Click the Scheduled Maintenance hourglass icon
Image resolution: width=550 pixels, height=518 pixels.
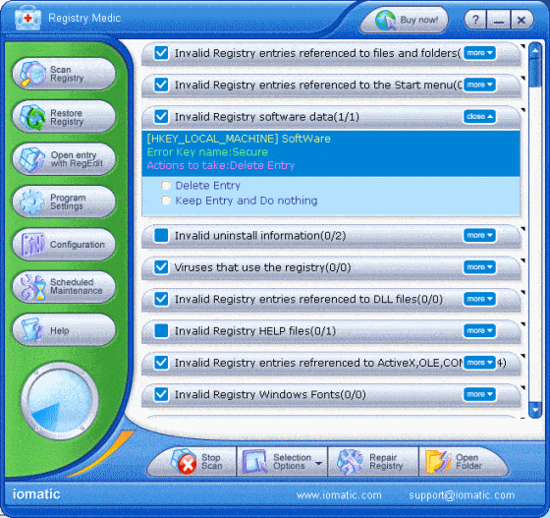tap(33, 287)
